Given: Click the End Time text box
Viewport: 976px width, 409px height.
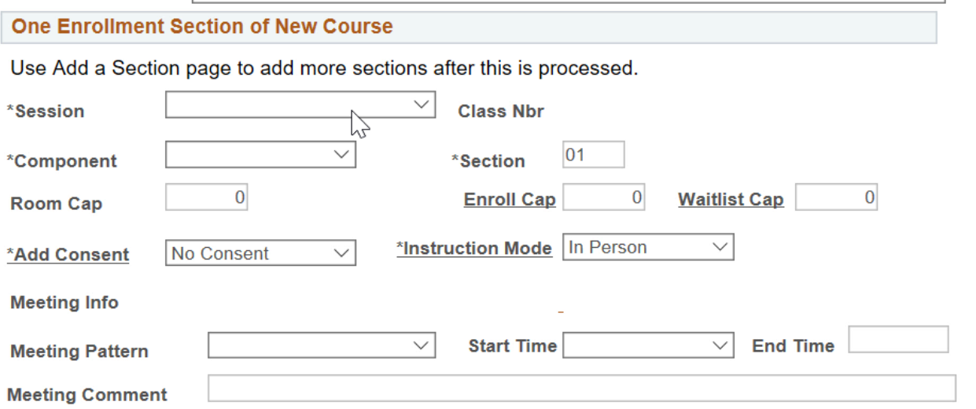Looking at the screenshot, I should 898,340.
